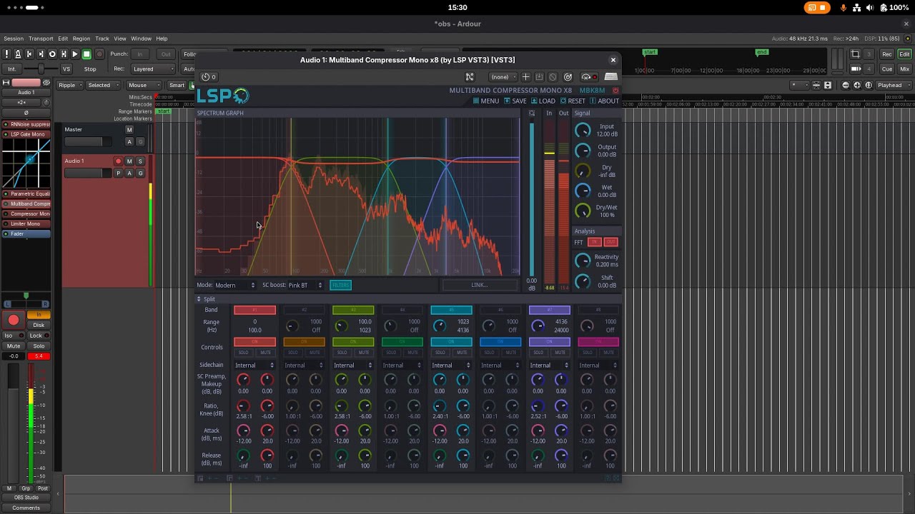Open the Track menu
Screen dimensions: 915x514
point(102,39)
